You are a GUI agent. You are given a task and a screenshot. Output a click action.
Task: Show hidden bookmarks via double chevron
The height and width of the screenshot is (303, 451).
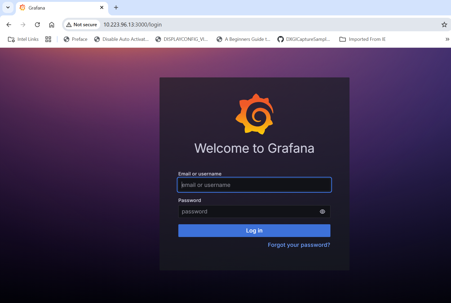coord(447,39)
